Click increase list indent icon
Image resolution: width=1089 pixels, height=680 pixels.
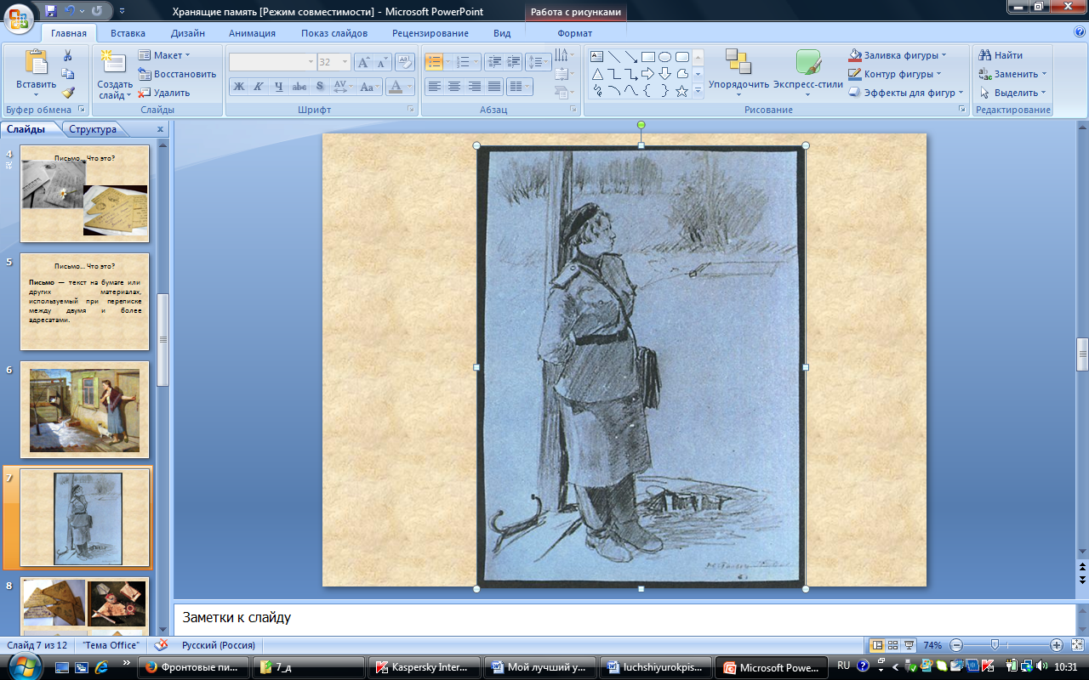[x=513, y=62]
